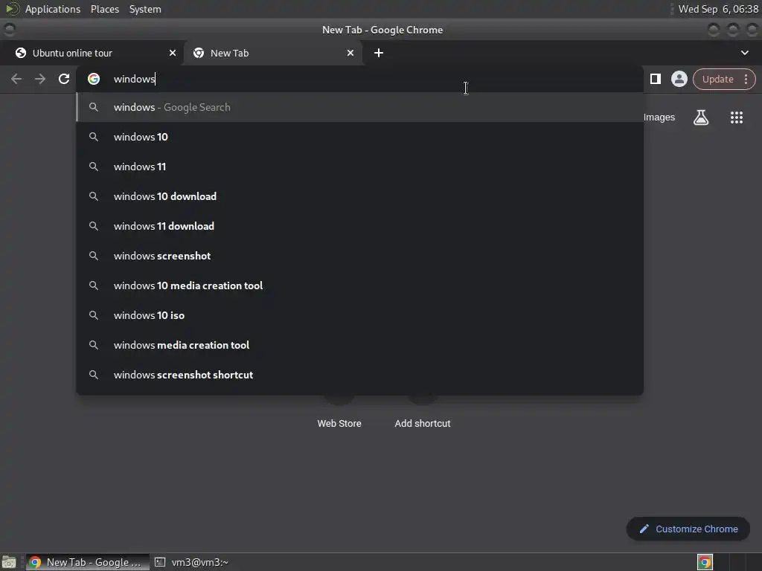762x571 pixels.
Task: Select the New Tab tab
Action: pos(272,53)
